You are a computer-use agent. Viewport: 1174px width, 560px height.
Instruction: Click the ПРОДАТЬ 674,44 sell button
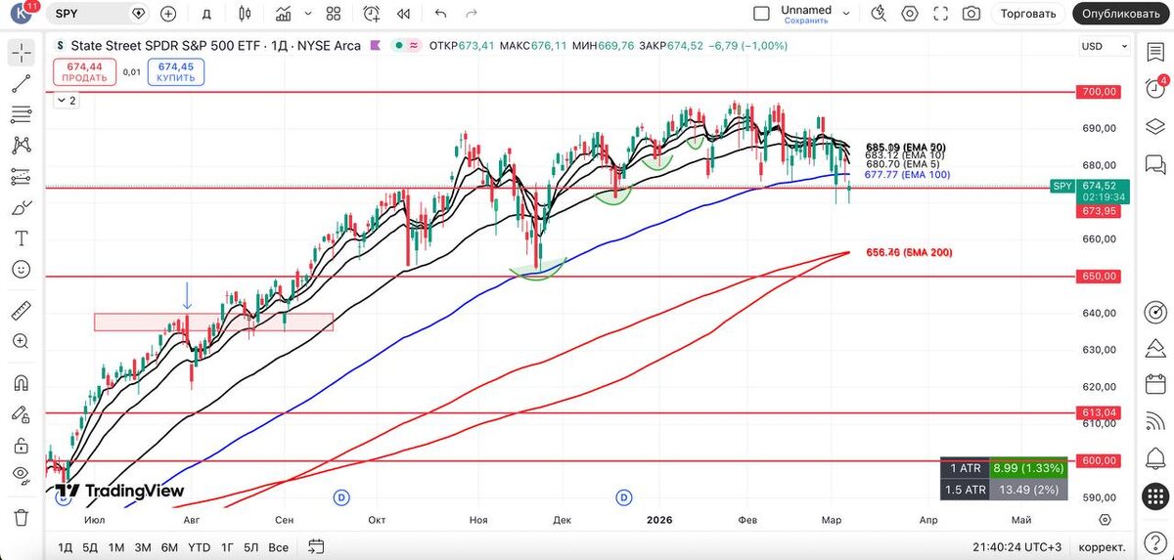coord(85,71)
